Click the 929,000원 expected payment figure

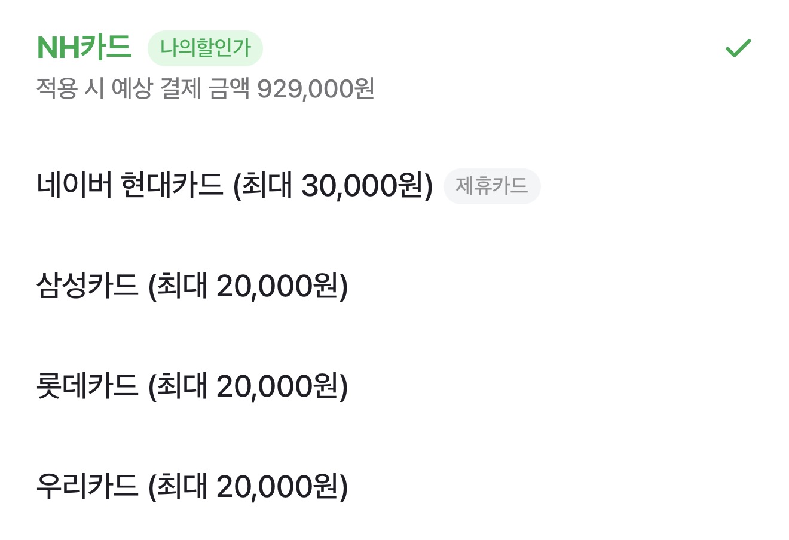click(315, 90)
